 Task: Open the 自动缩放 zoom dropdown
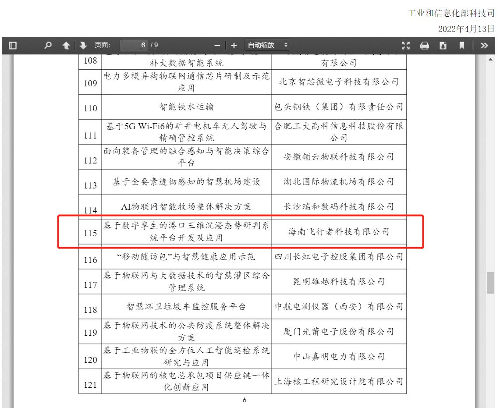pyautogui.click(x=267, y=45)
